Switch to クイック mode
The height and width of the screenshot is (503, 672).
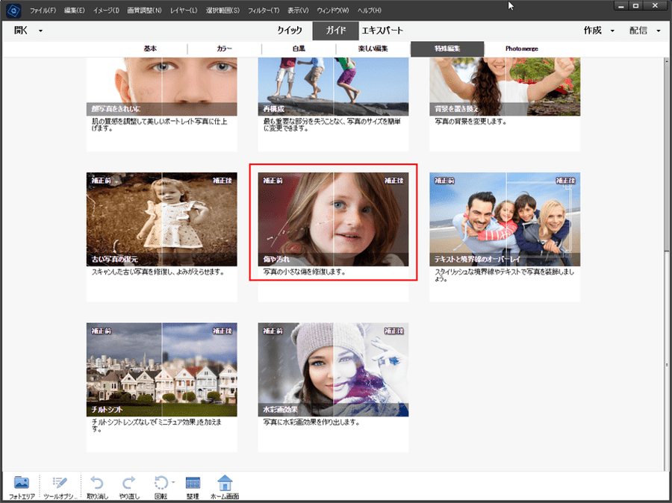click(x=290, y=31)
